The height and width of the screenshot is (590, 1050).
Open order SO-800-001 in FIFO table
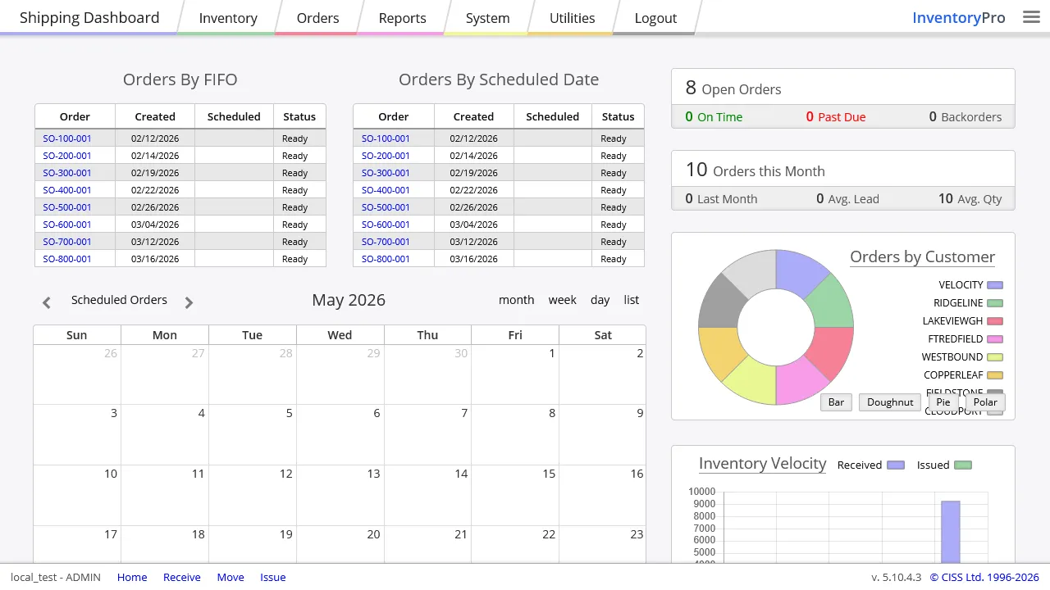pos(67,259)
